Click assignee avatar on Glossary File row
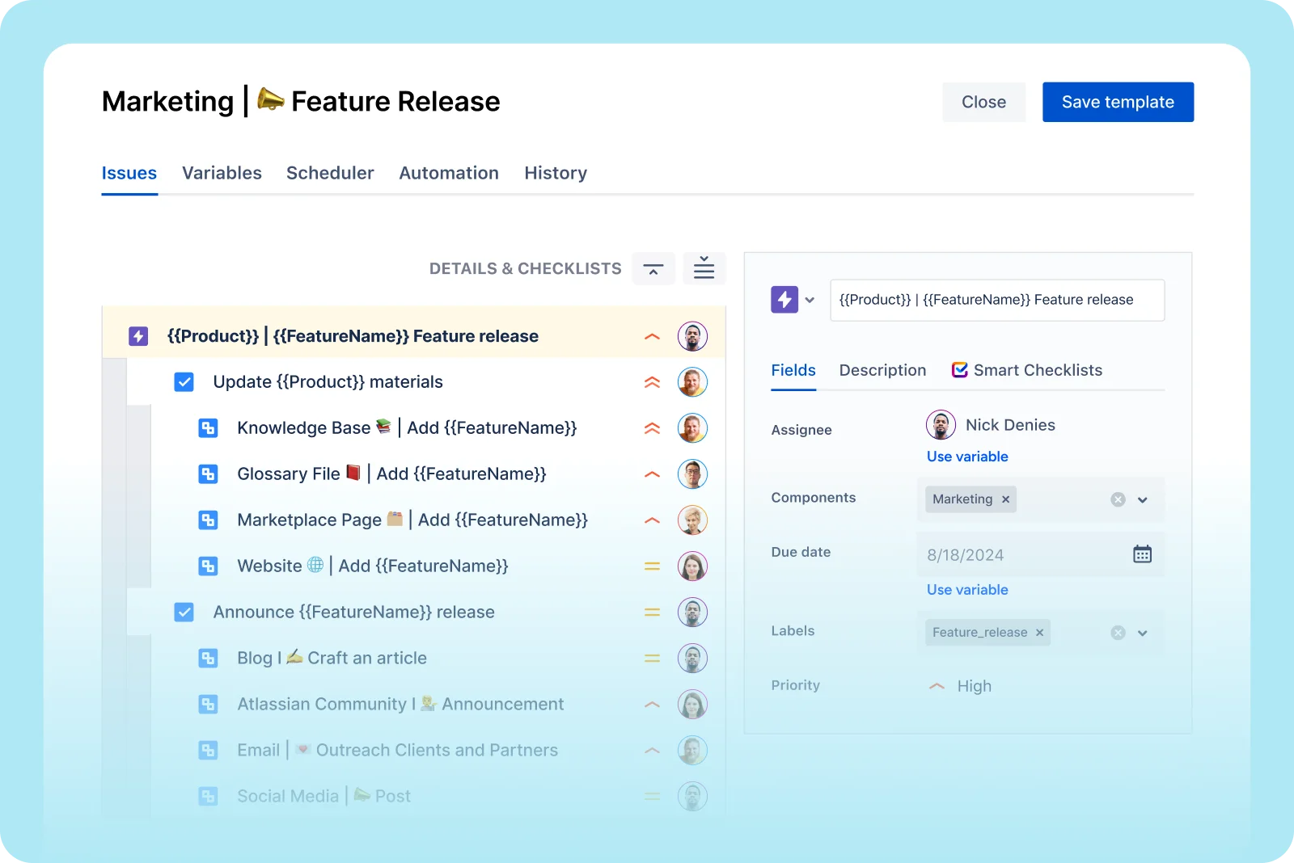Screen dimensions: 1294x863 [x=692, y=474]
